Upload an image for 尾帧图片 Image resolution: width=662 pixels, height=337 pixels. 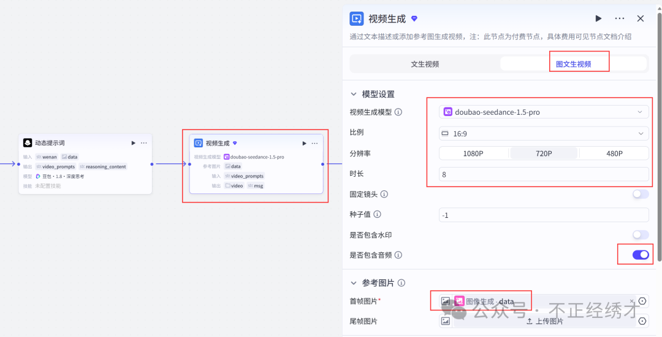click(545, 322)
